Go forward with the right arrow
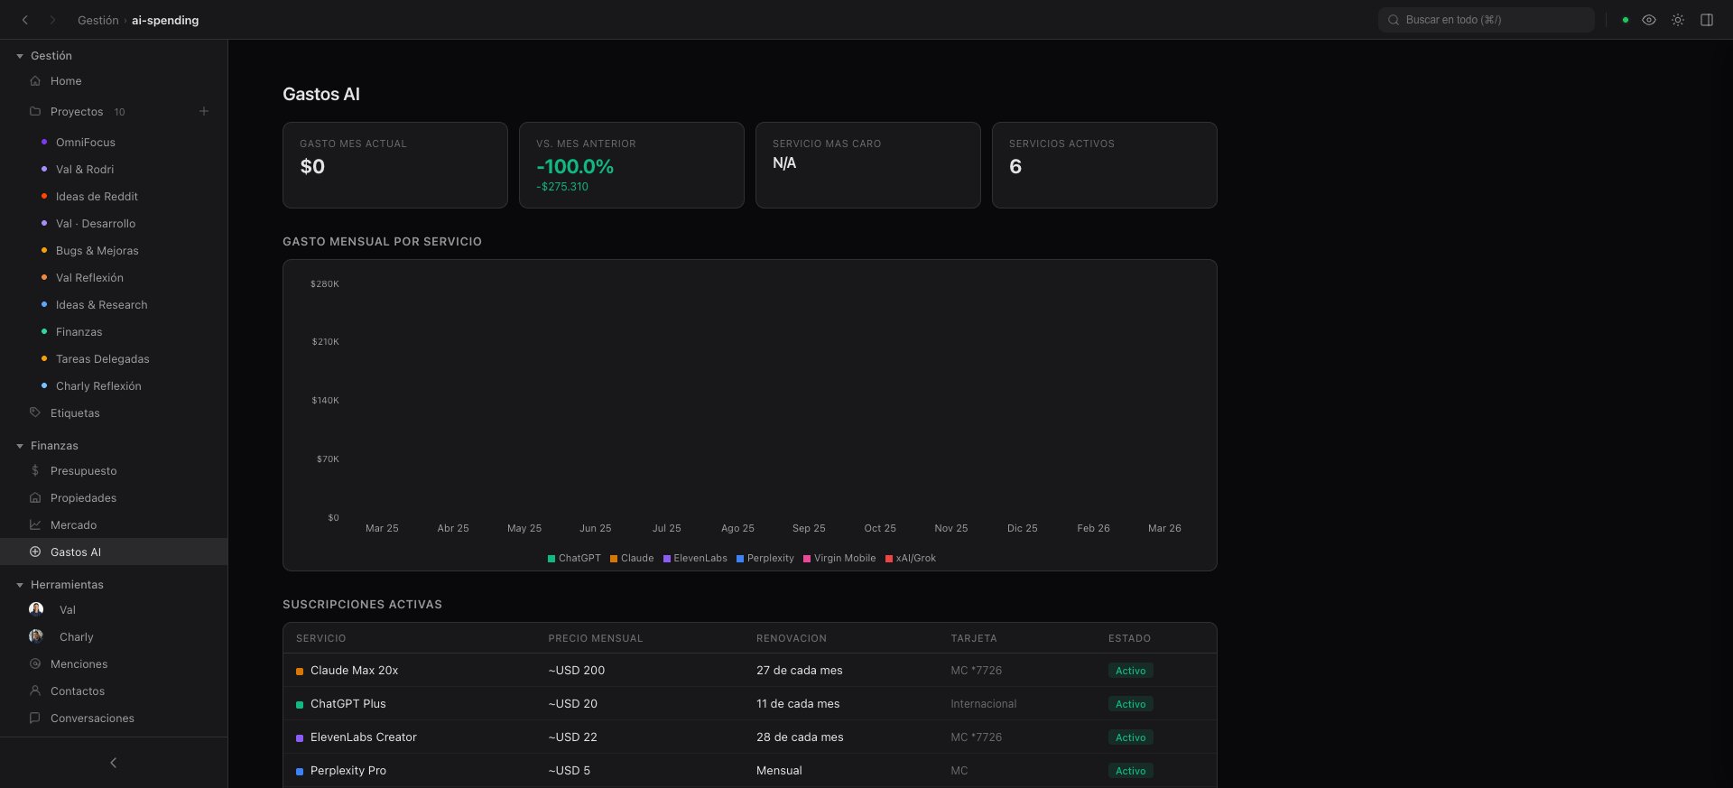This screenshot has height=788, width=1733. [52, 20]
